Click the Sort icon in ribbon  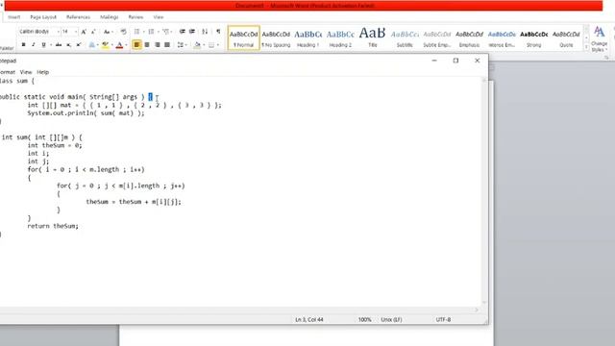205,32
